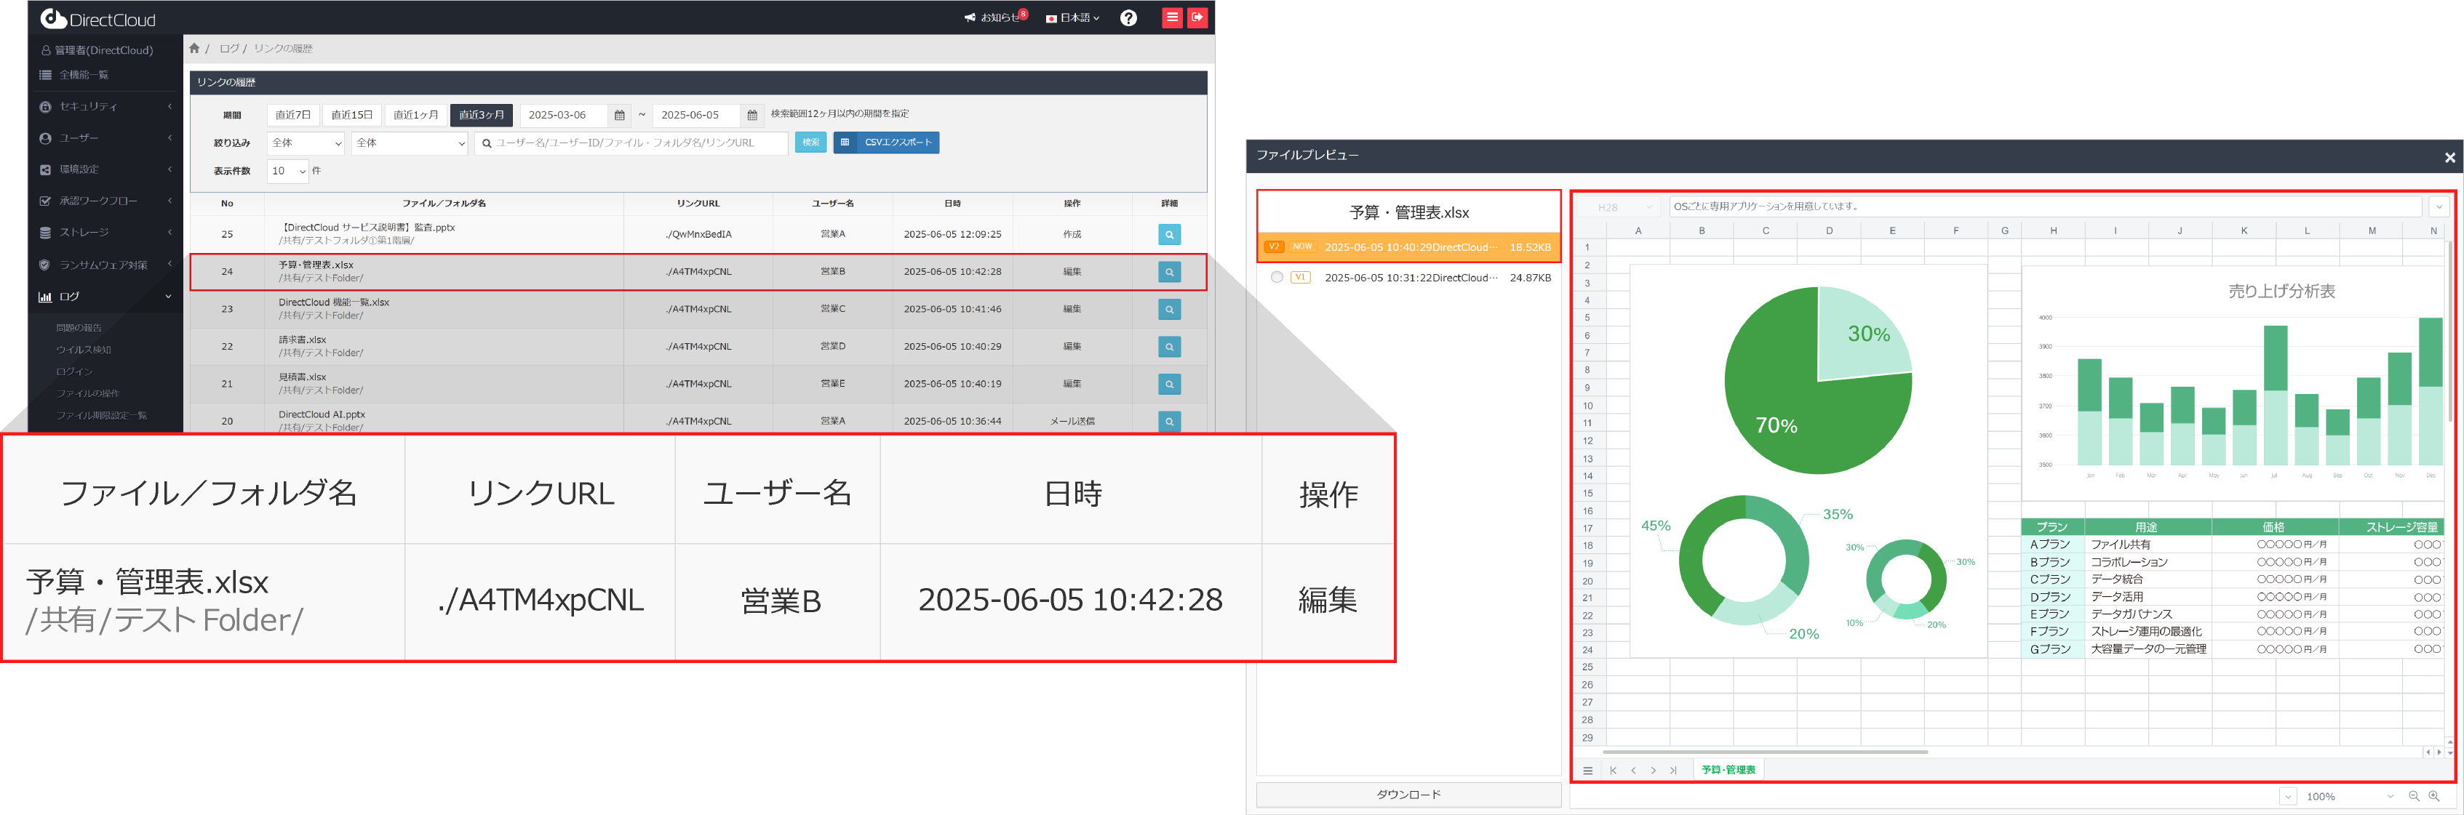This screenshot has width=2464, height=815.
Task: Open ファイルの操作 log submenu item
Action: tap(88, 393)
